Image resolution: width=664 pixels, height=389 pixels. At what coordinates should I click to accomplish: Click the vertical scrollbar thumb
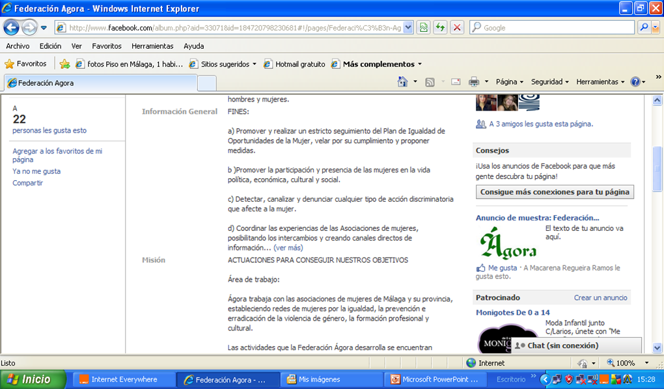pos(657,168)
